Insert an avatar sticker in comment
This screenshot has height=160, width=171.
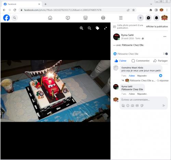[123, 106]
